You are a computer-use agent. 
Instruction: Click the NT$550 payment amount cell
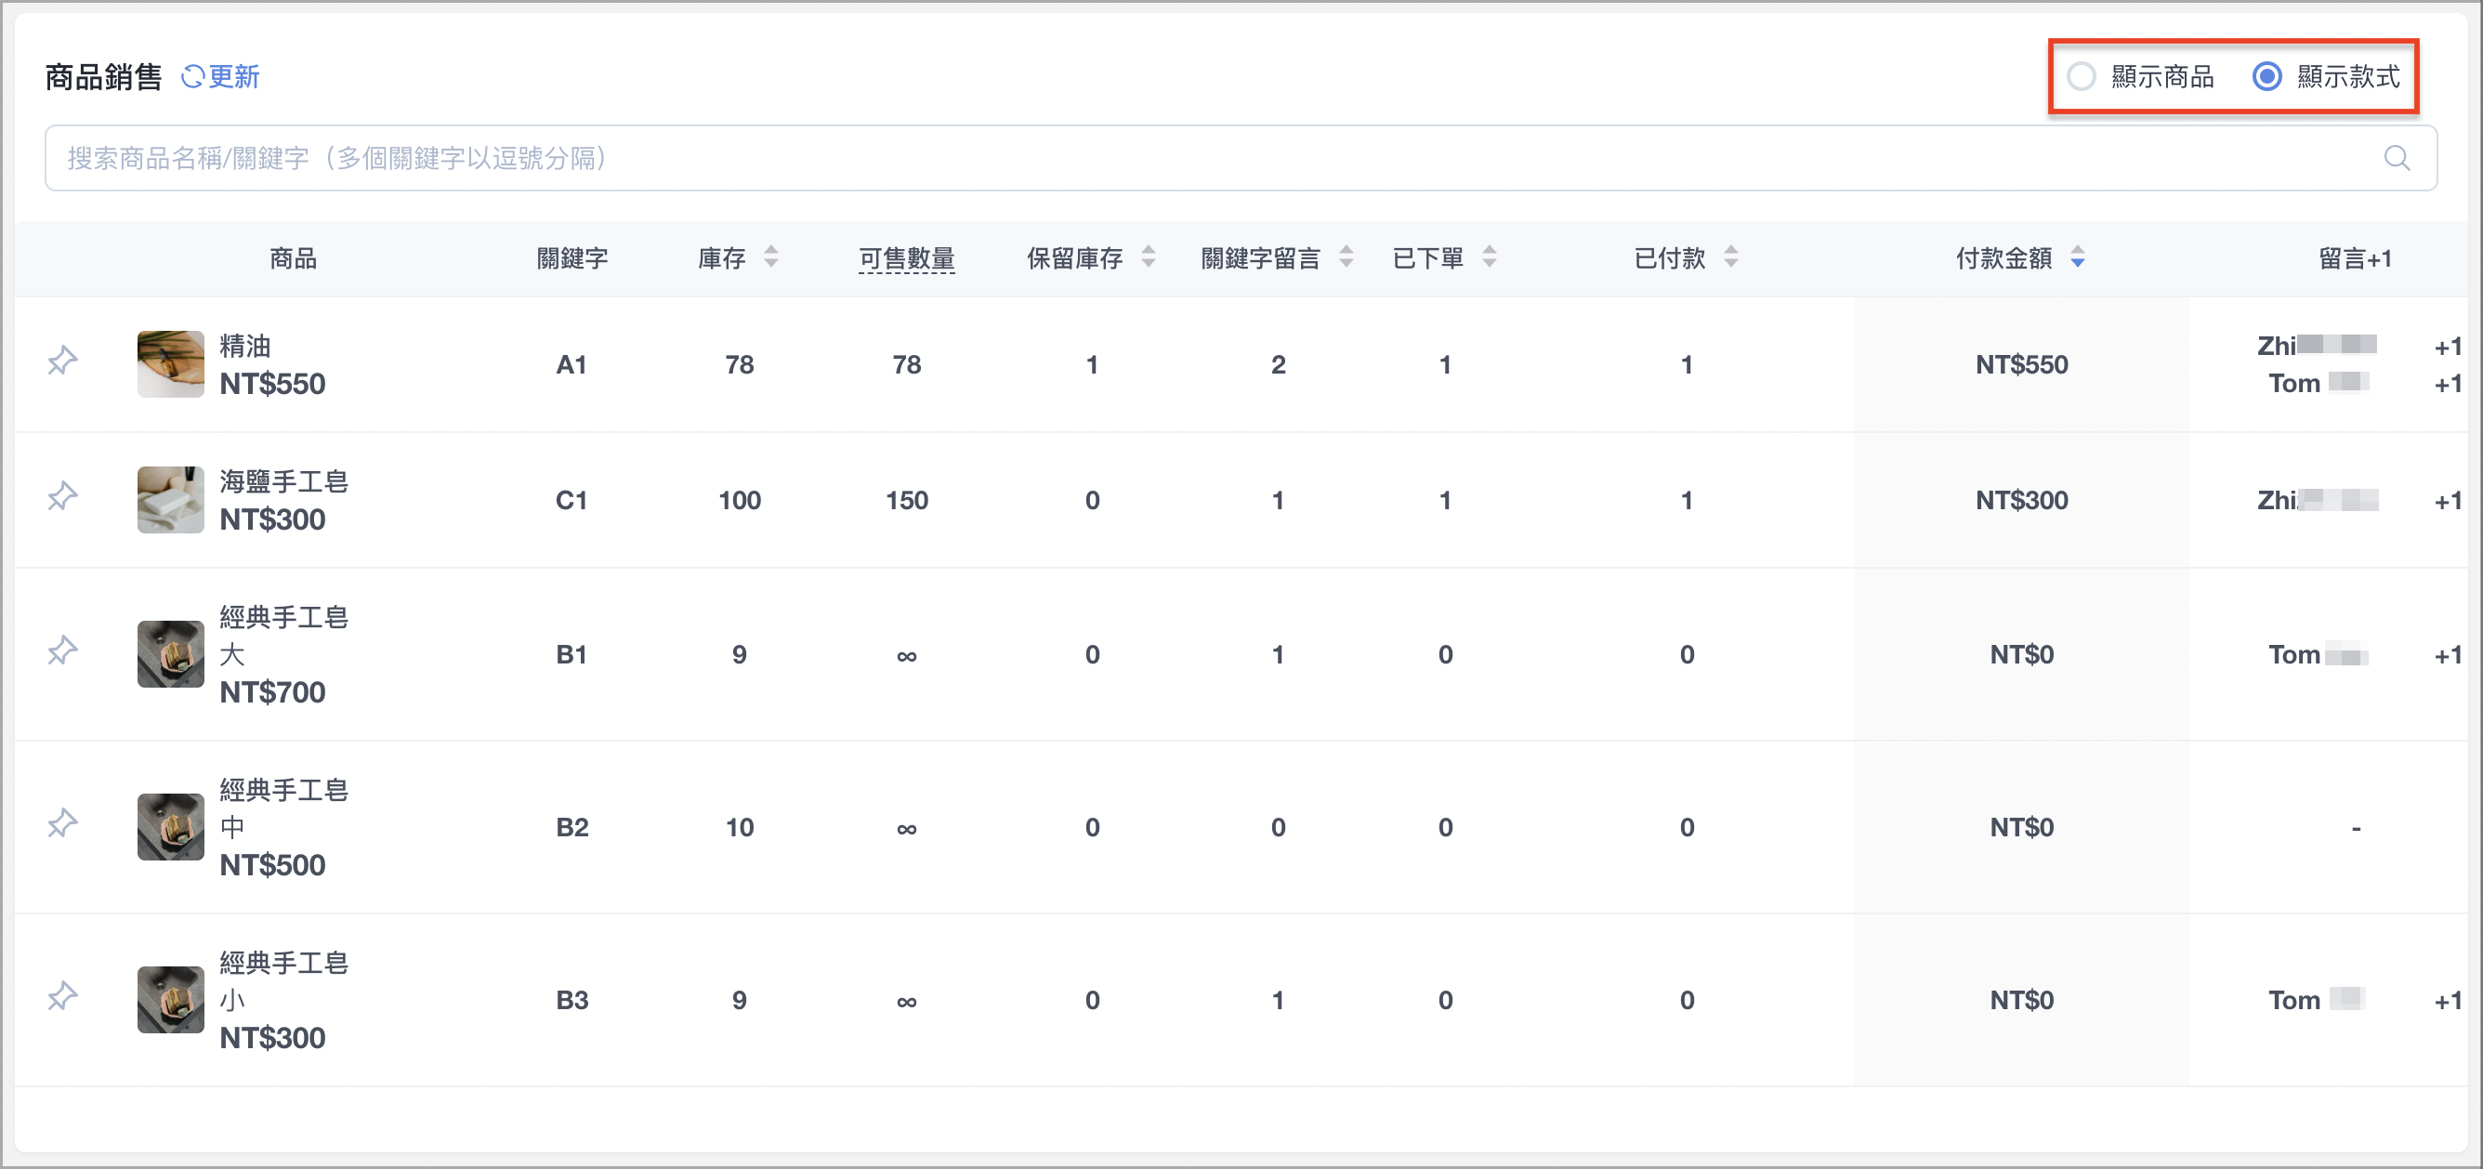coord(2021,364)
